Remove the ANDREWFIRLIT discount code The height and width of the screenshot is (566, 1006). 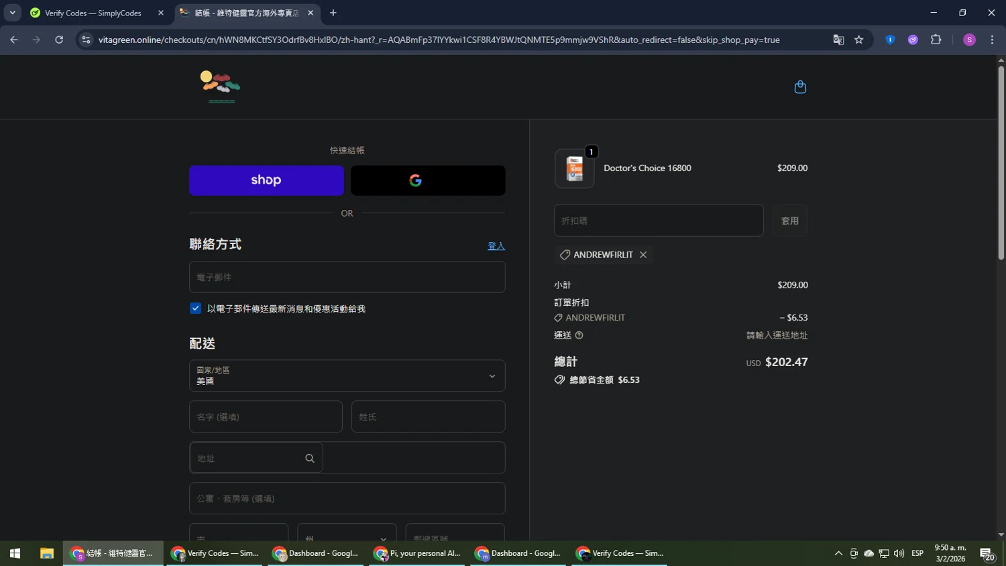tap(643, 255)
